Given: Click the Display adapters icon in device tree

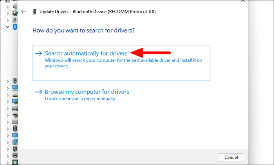Looking at the screenshot, I should click(x=15, y=102).
